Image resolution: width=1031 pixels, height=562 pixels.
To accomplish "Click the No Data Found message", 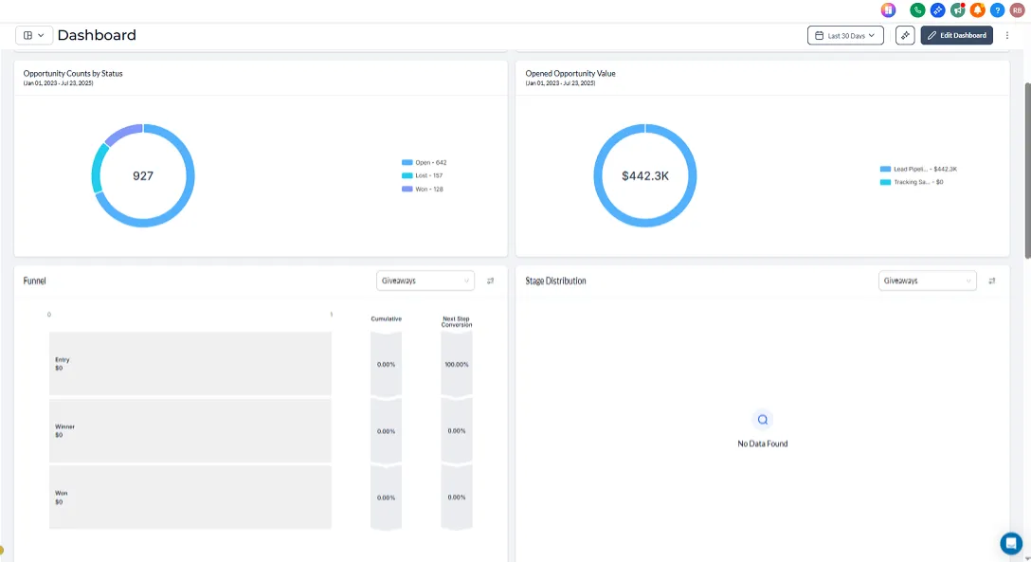I will [x=762, y=444].
